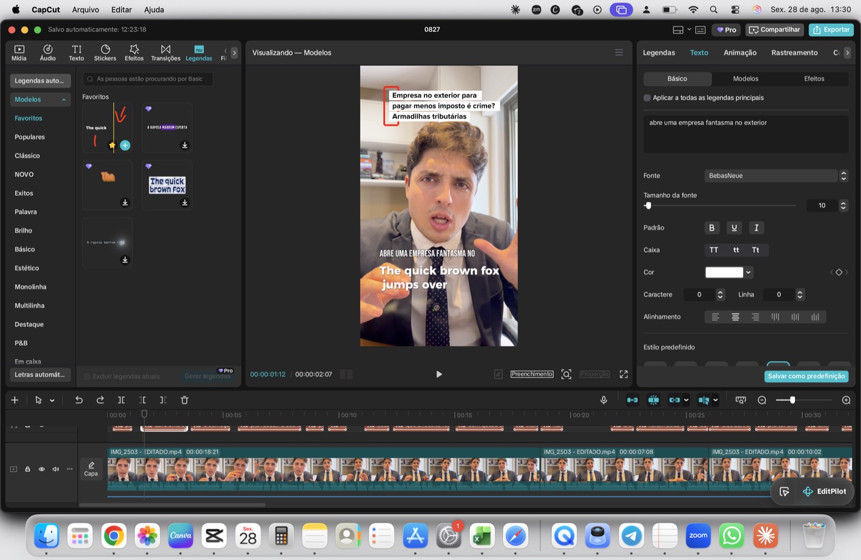Open the keyboard shortcuts icon in title bar
Image resolution: width=861 pixels, height=560 pixels.
[700, 30]
